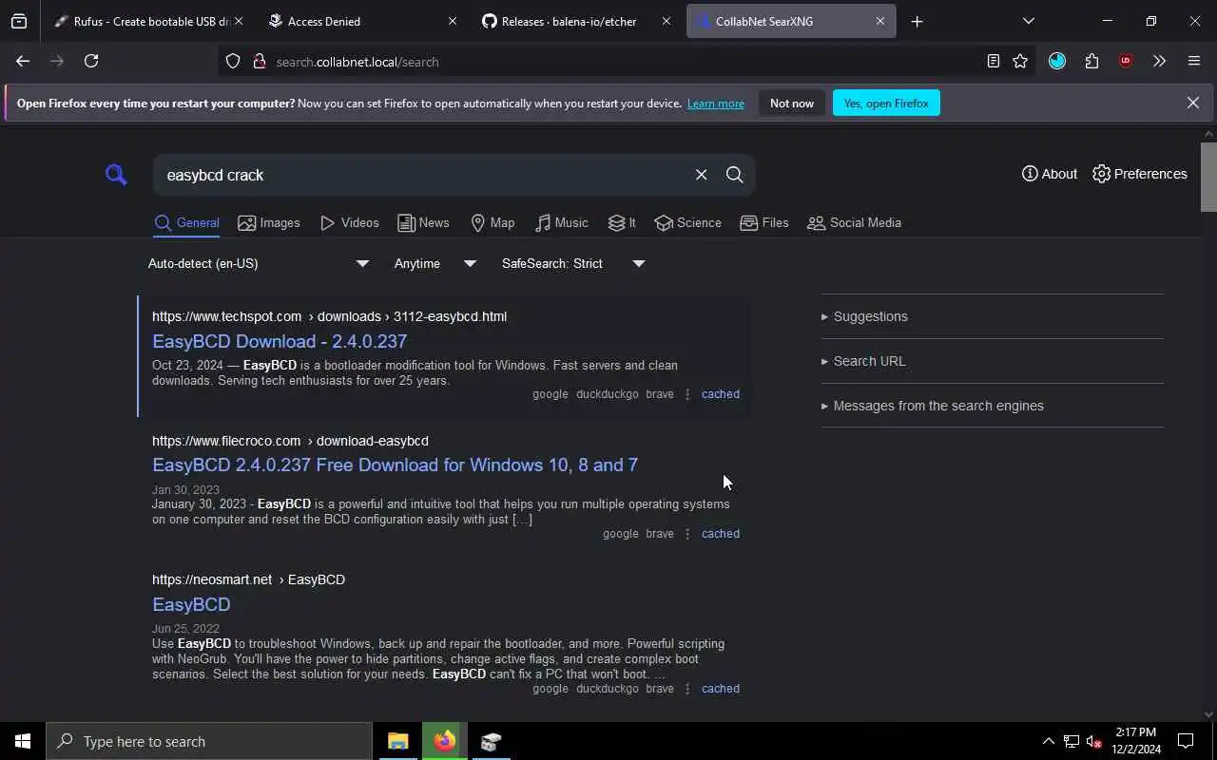Open cached link for filecroco result

720,534
